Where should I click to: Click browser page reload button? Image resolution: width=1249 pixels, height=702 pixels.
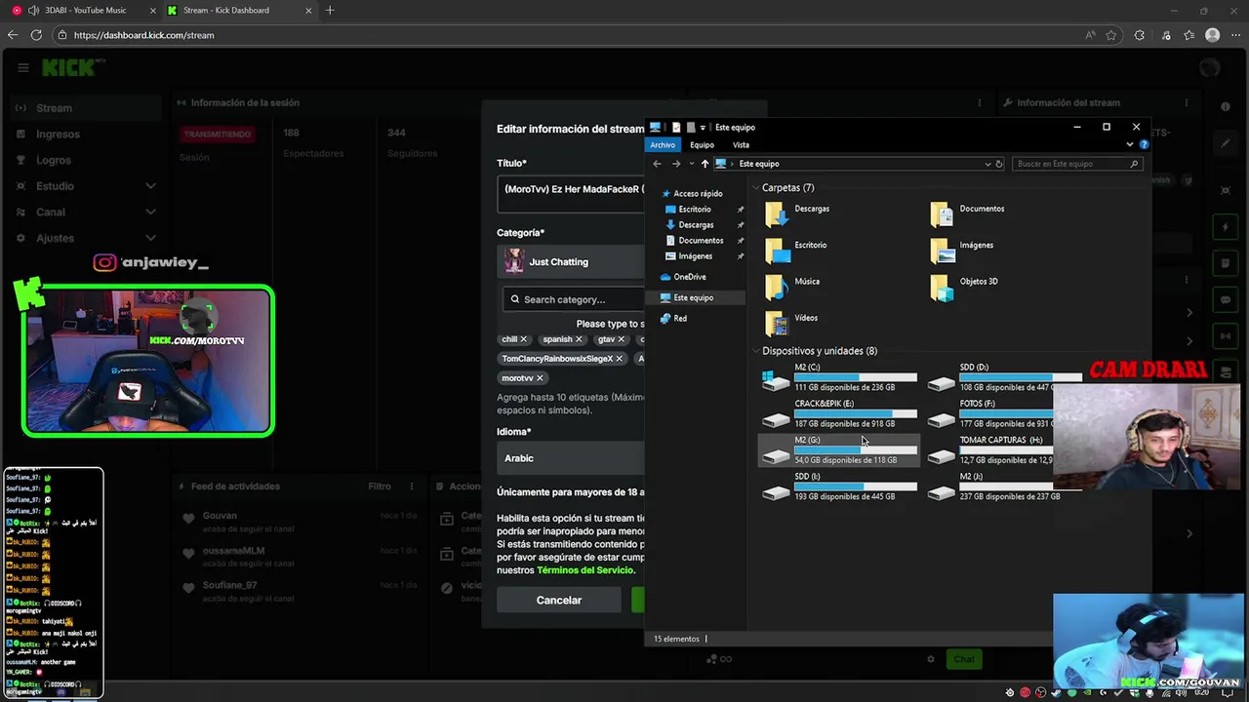36,35
